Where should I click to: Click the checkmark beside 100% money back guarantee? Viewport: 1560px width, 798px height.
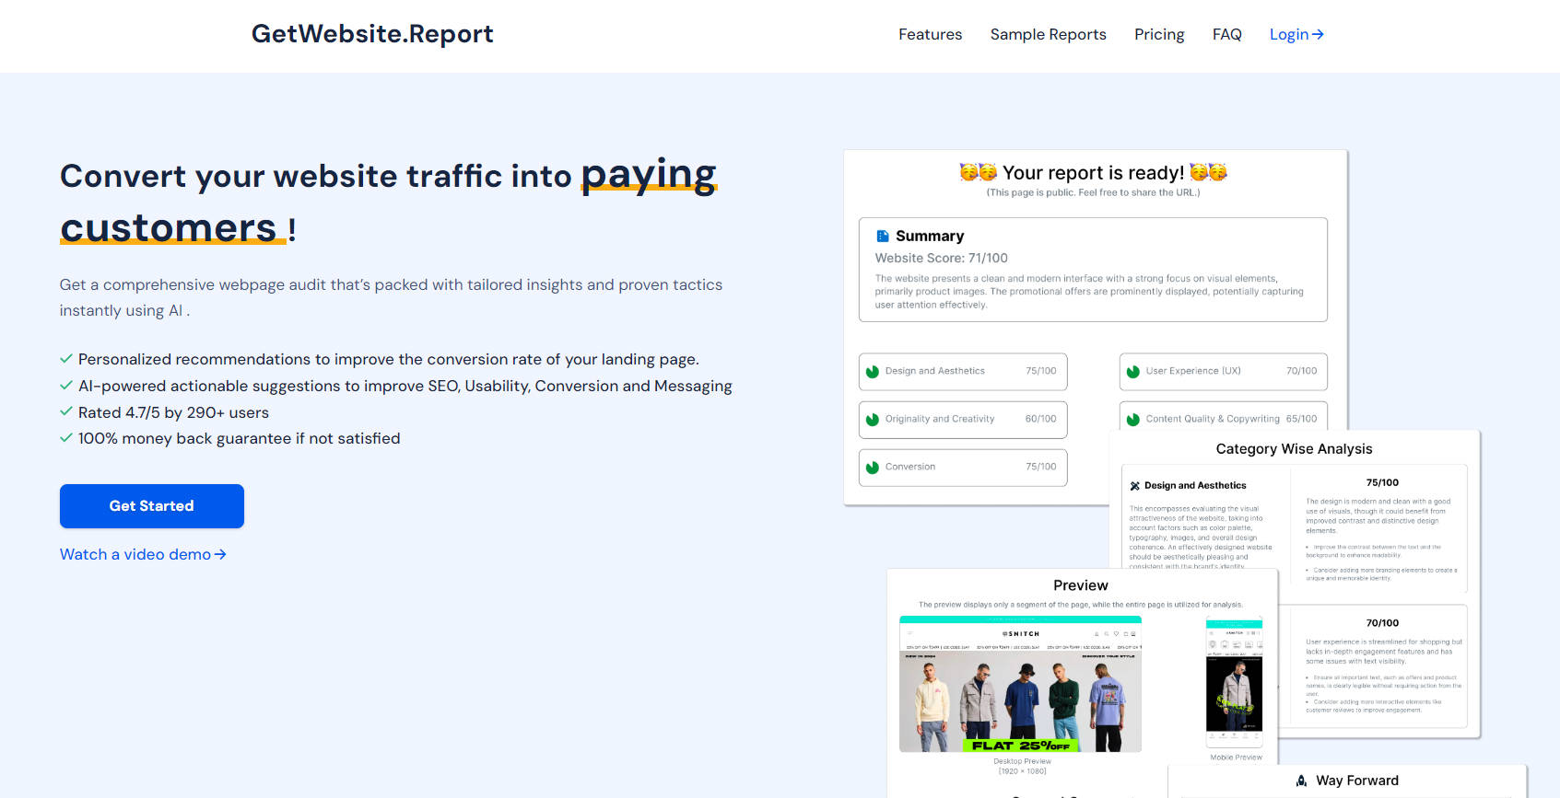point(66,438)
